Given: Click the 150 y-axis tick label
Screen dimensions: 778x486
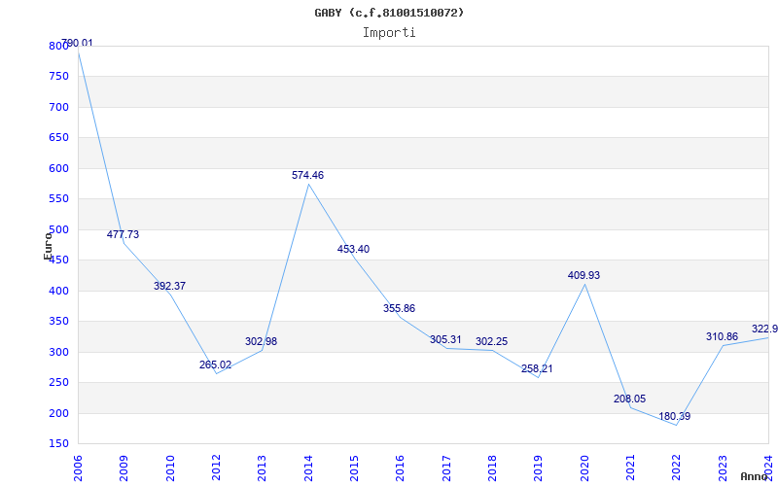Looking at the screenshot, I should (58, 444).
